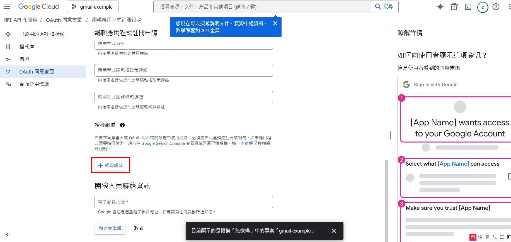
Task: Select 憑證 sidebar item
Action: click(x=43, y=59)
